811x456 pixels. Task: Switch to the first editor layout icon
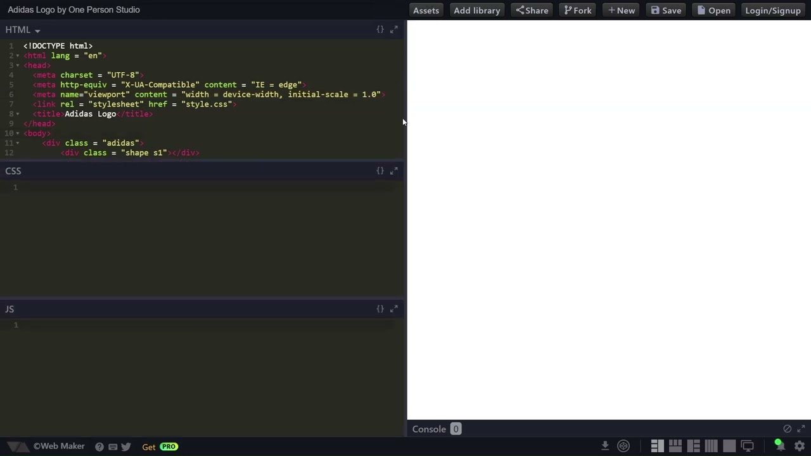click(657, 446)
